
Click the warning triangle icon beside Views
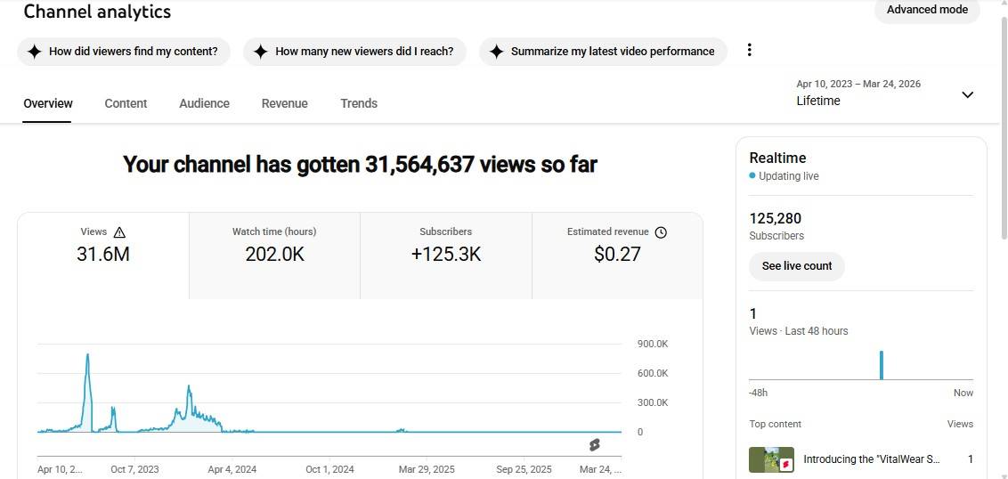tap(119, 232)
